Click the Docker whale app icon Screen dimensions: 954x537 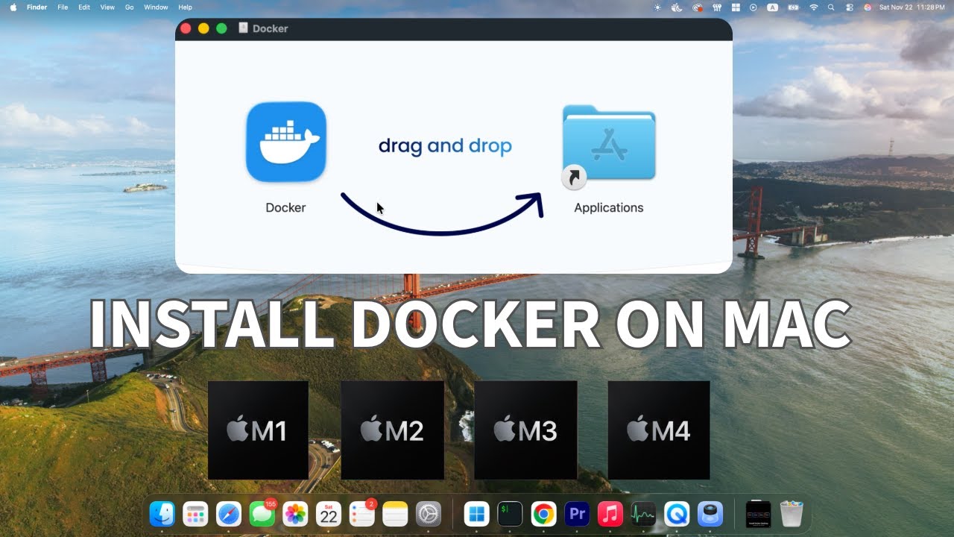[x=286, y=142]
